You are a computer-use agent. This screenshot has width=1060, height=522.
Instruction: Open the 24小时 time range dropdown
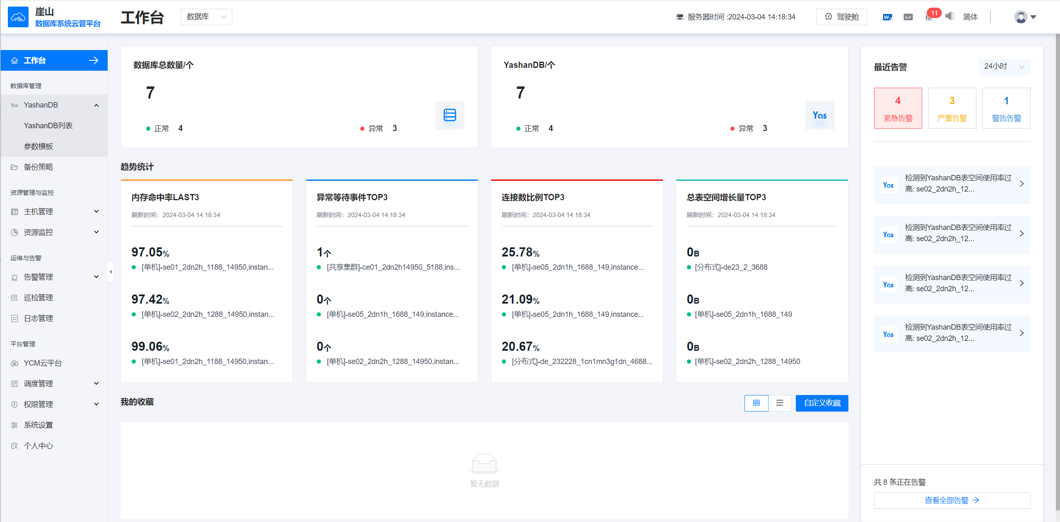[x=1004, y=67]
